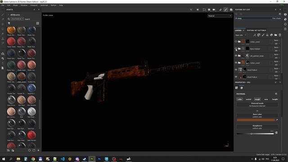Add a smart material with the sphere icon
The height and width of the screenshot is (162, 288).
point(271,35)
